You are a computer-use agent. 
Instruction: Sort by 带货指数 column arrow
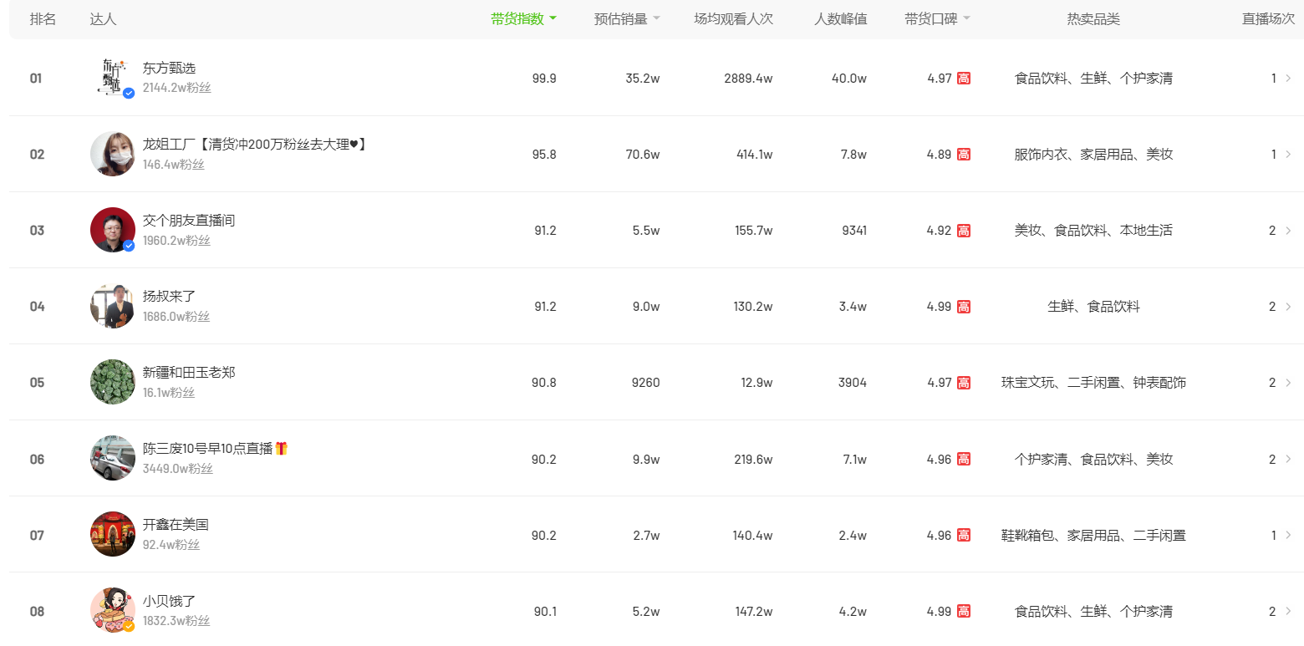tap(553, 19)
